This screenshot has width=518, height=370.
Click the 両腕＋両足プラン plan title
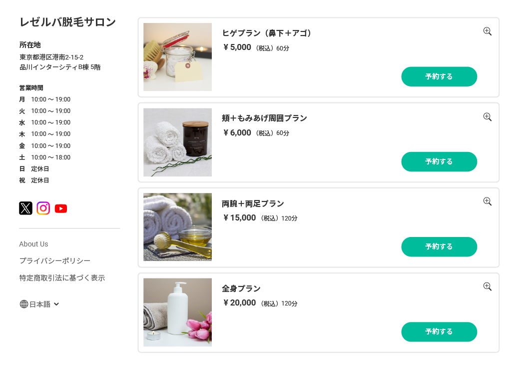click(253, 203)
